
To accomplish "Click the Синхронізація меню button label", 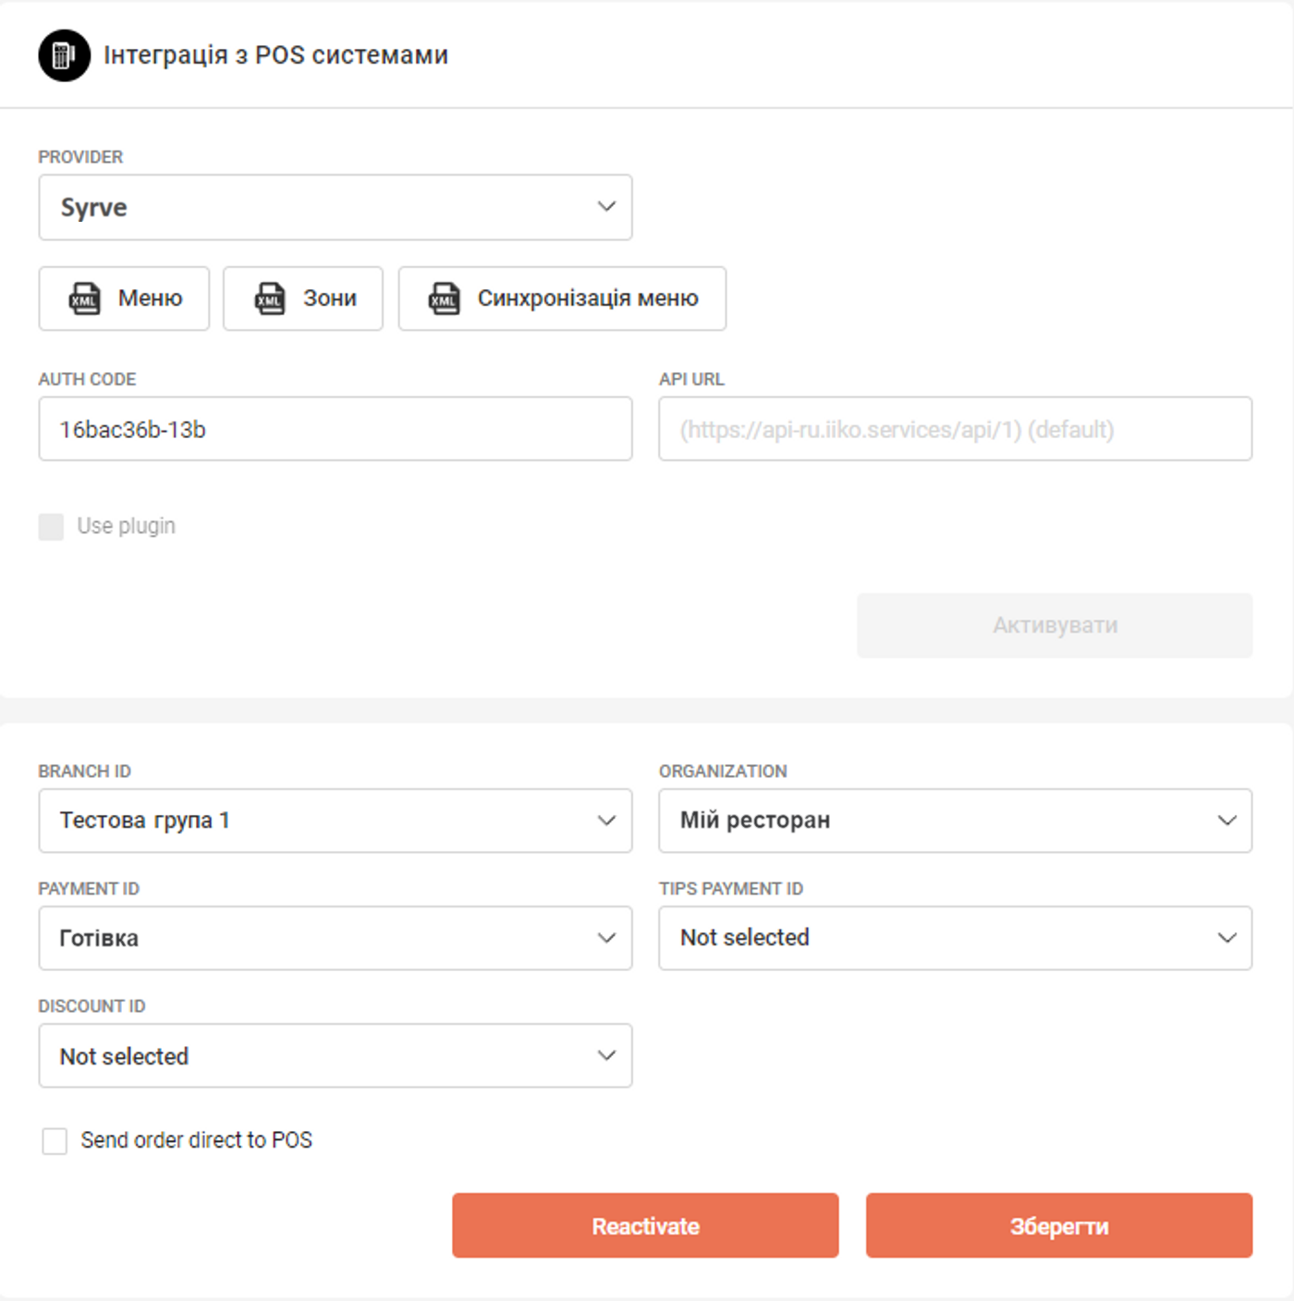I will [x=588, y=298].
